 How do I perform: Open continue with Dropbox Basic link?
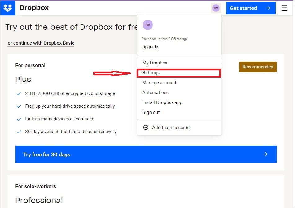pos(41,43)
